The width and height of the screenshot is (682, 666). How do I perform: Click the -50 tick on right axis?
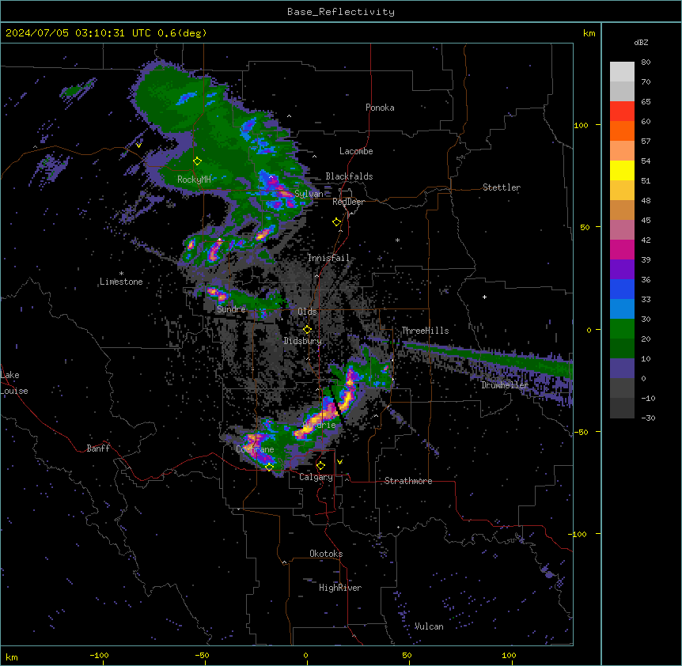581,432
